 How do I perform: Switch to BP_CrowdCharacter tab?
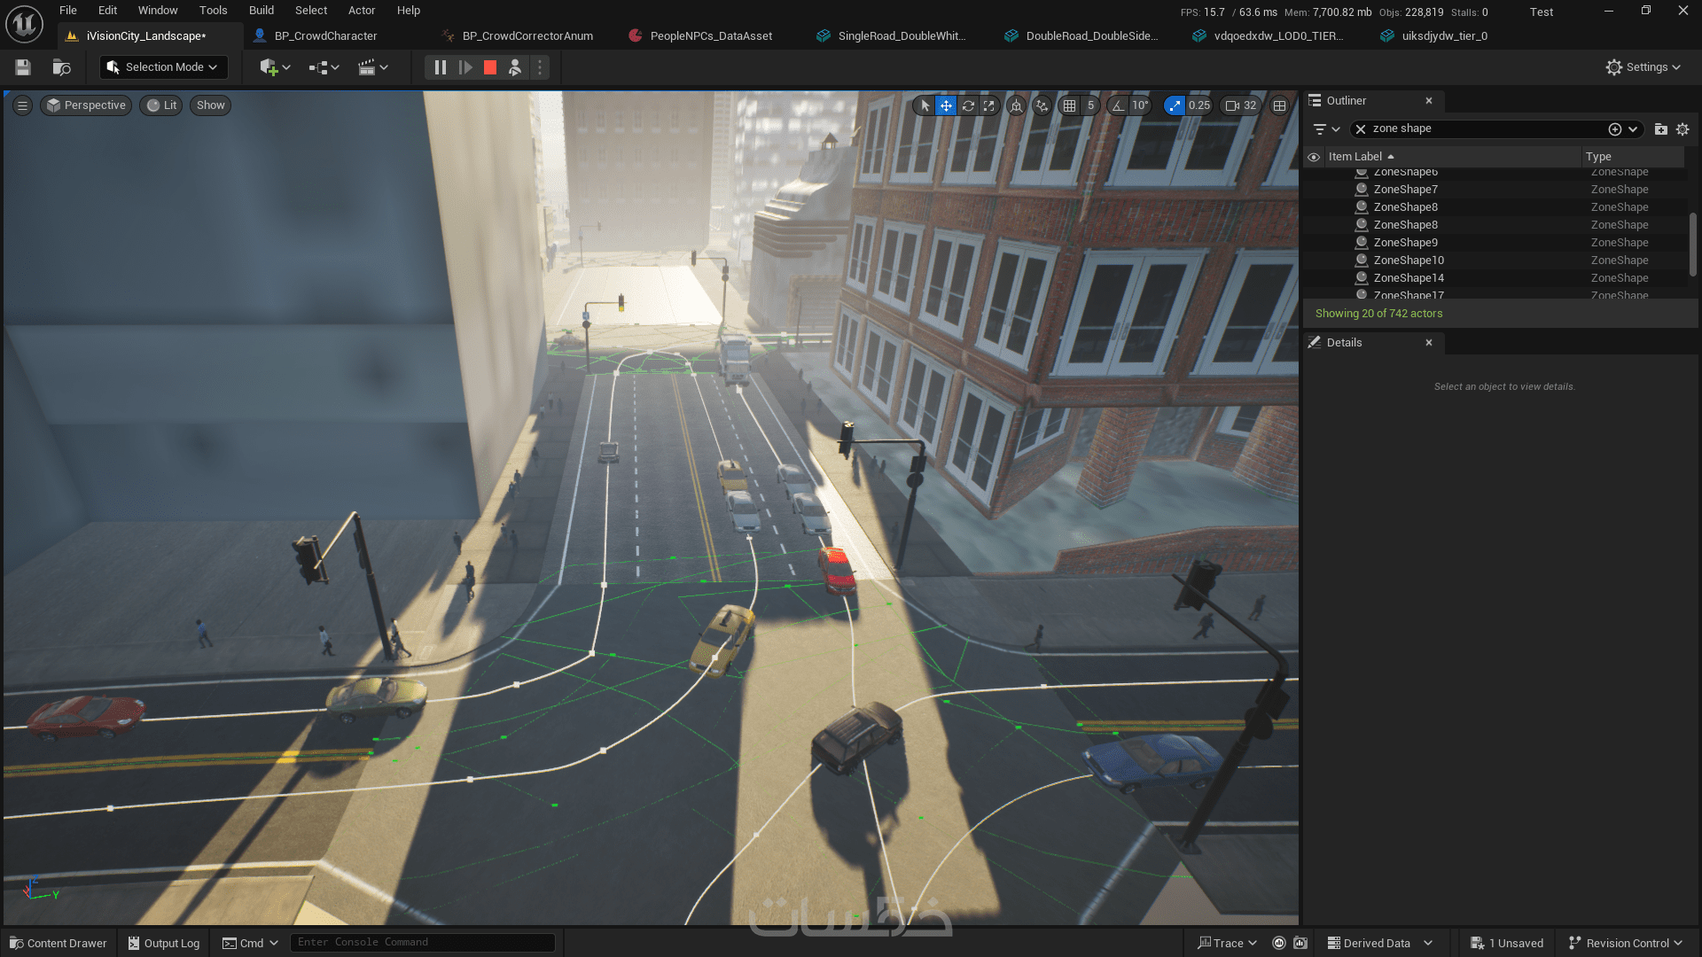click(x=325, y=36)
